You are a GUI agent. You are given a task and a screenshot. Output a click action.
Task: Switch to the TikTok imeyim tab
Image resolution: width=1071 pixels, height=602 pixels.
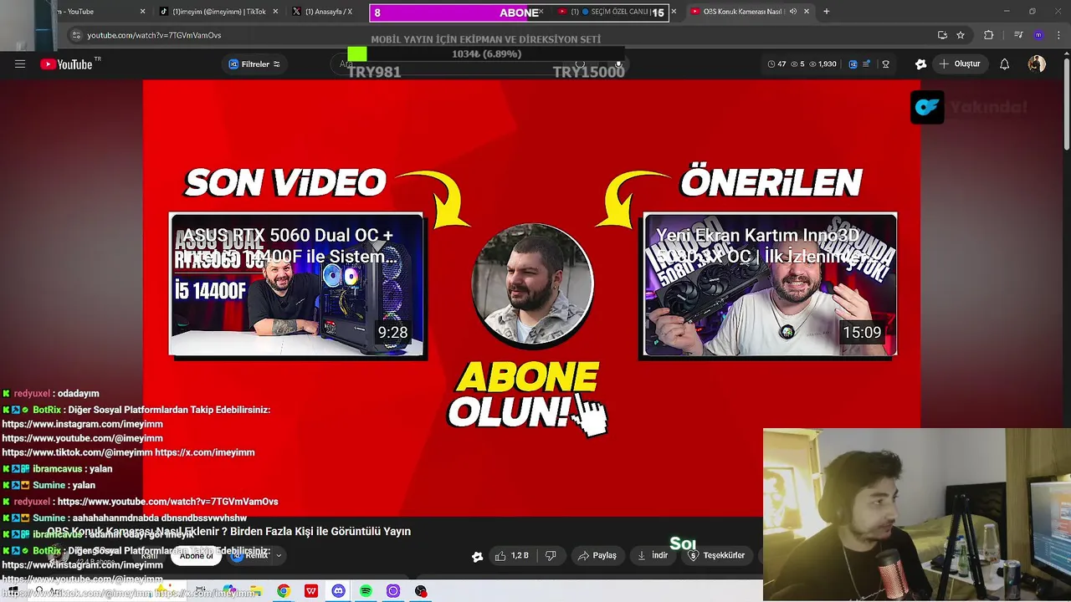tap(218, 12)
